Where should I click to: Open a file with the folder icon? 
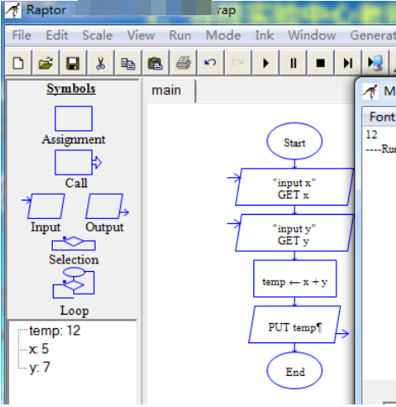tap(45, 63)
